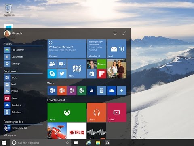Click the Work group heading
The height and width of the screenshot is (146, 194).
(x=51, y=83)
